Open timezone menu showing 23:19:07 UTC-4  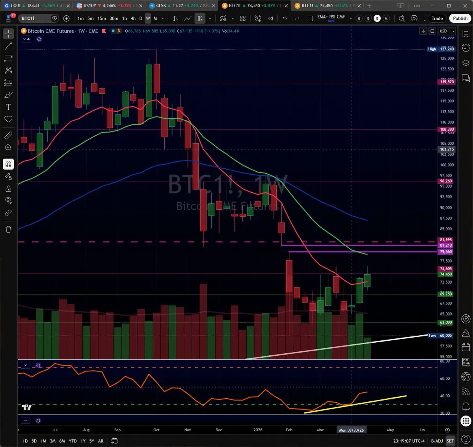click(x=409, y=441)
